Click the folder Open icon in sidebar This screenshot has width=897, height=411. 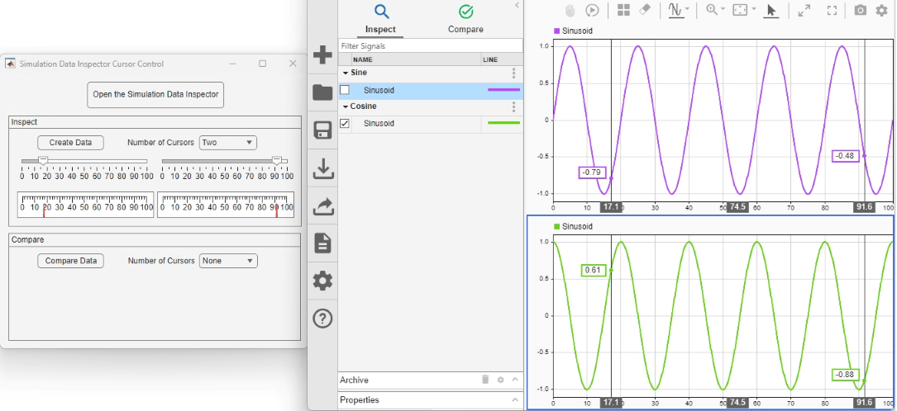point(322,92)
